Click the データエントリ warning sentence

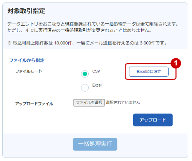coord(93,24)
